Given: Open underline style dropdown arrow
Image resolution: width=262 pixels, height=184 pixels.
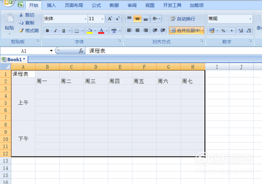Looking at the screenshot, I should [69, 31].
